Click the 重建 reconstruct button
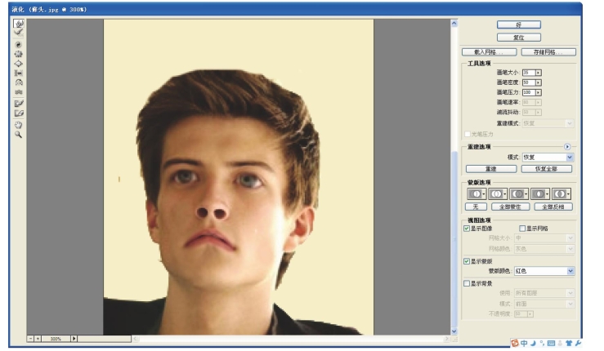Image resolution: width=604 pixels, height=351 pixels. point(491,169)
